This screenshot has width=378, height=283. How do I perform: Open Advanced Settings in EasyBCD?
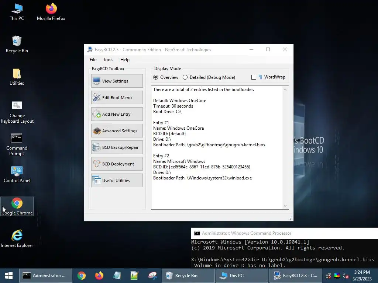117,131
